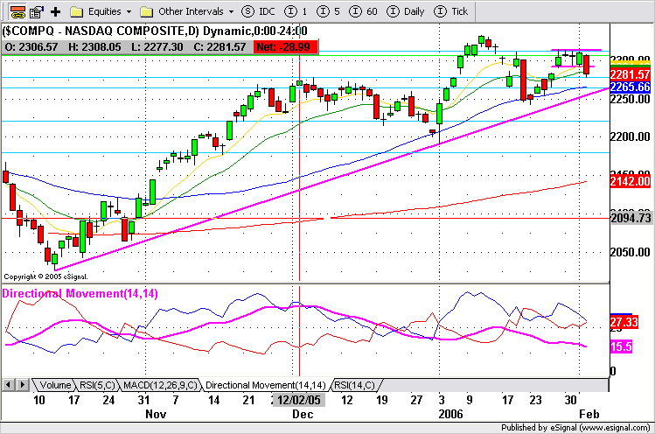Click the Equities folder icon

pos(76,11)
